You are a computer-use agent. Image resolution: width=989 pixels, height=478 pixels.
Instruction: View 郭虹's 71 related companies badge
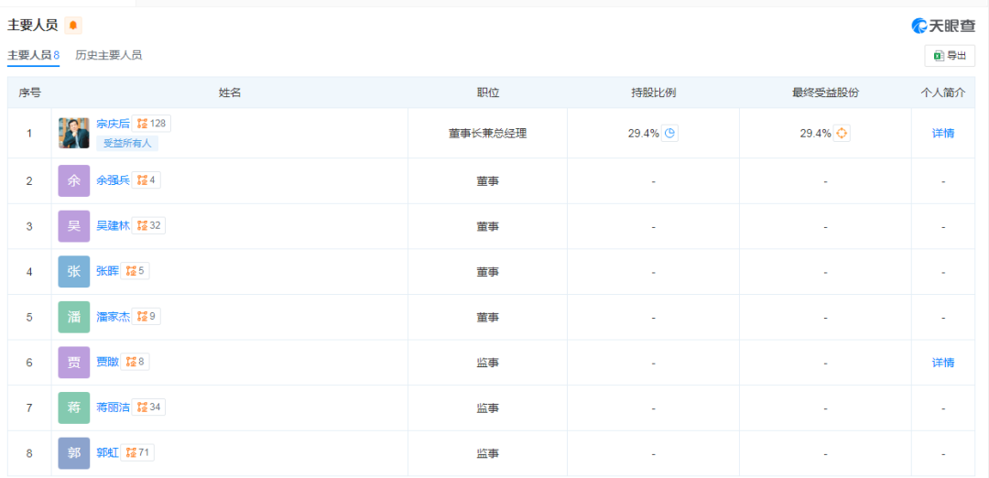pos(138,452)
